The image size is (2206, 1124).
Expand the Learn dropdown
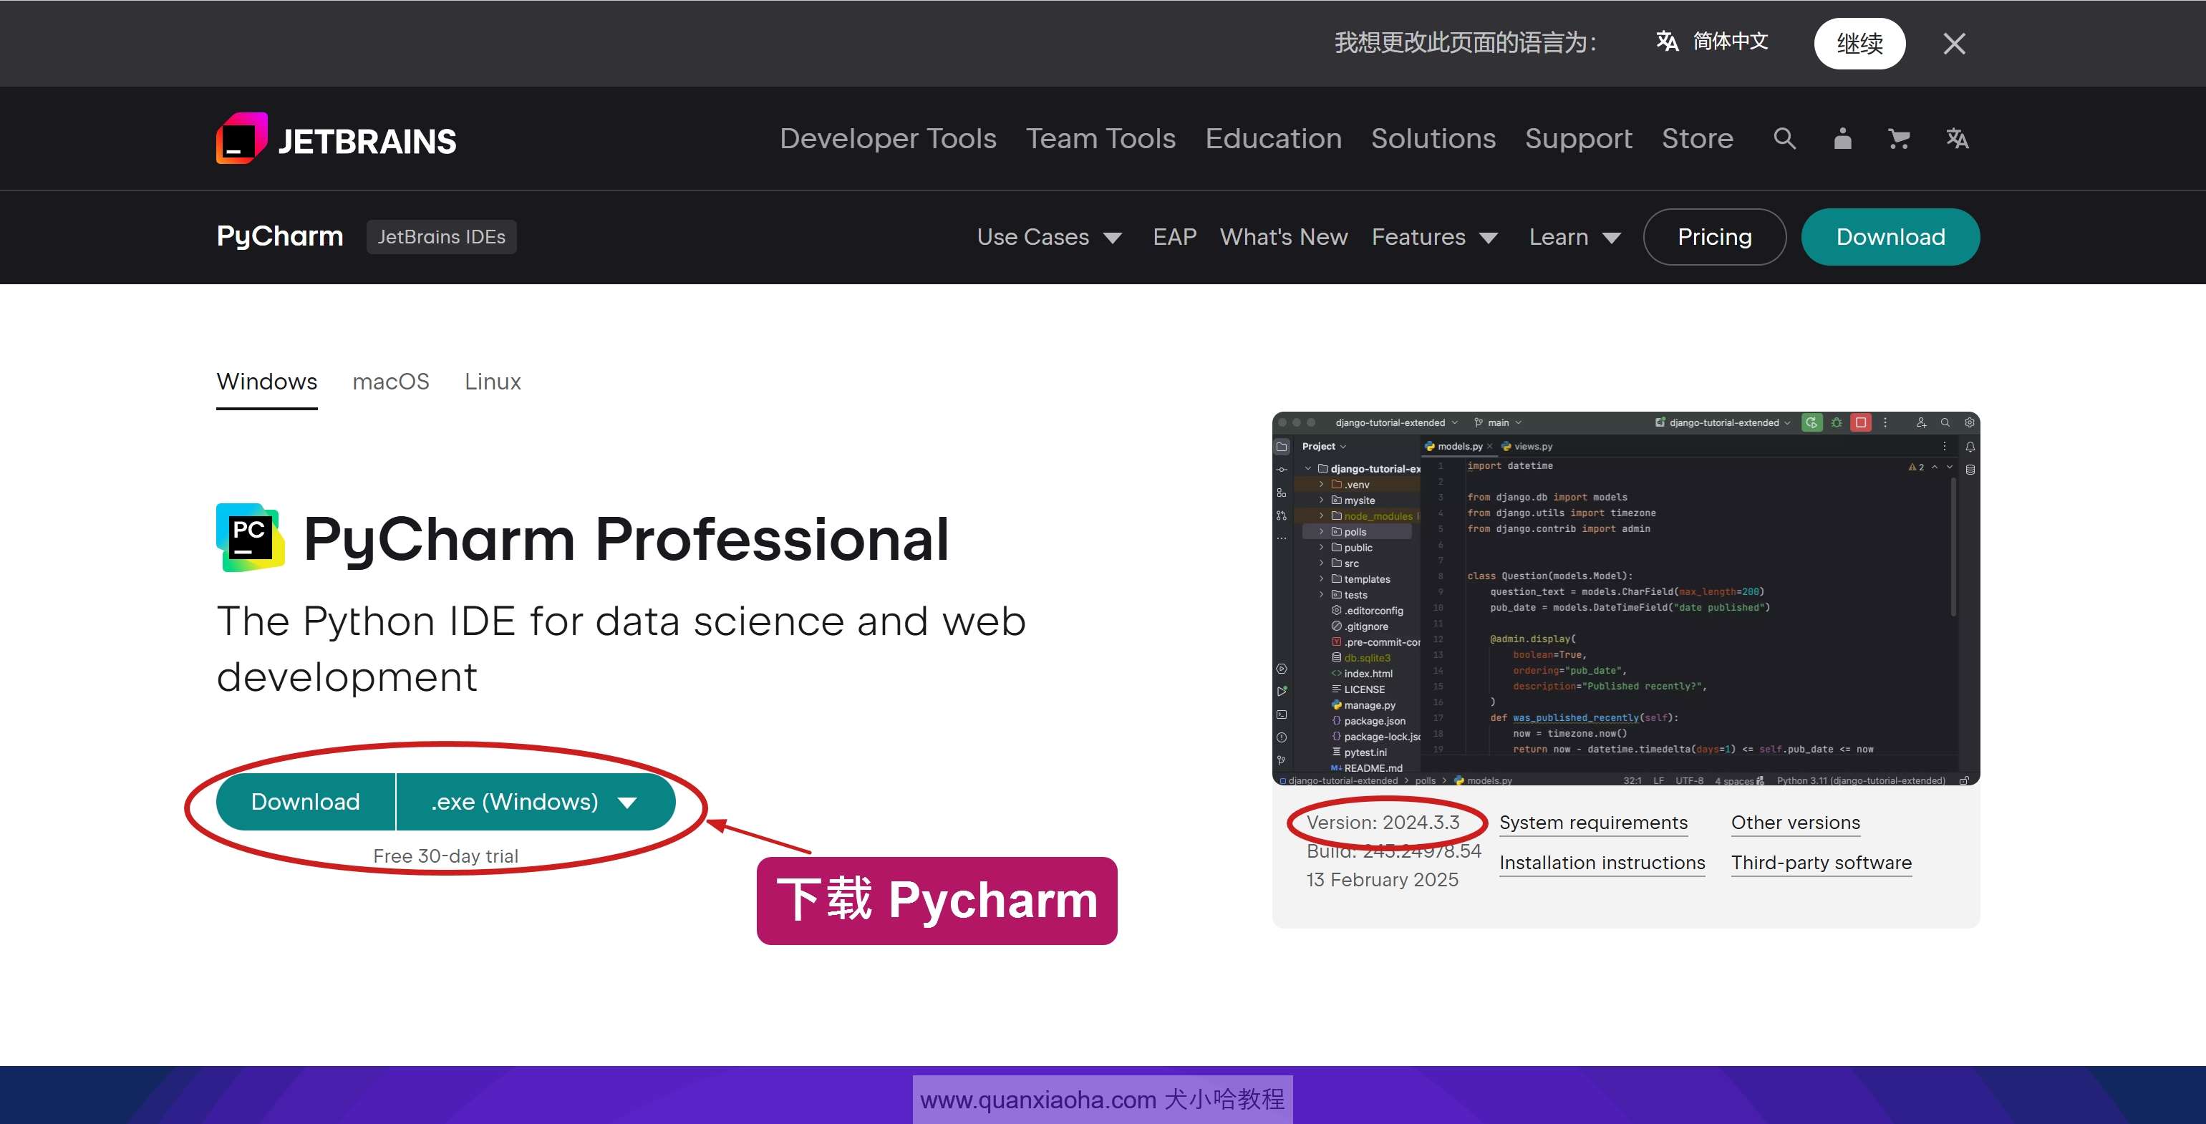pos(1575,237)
